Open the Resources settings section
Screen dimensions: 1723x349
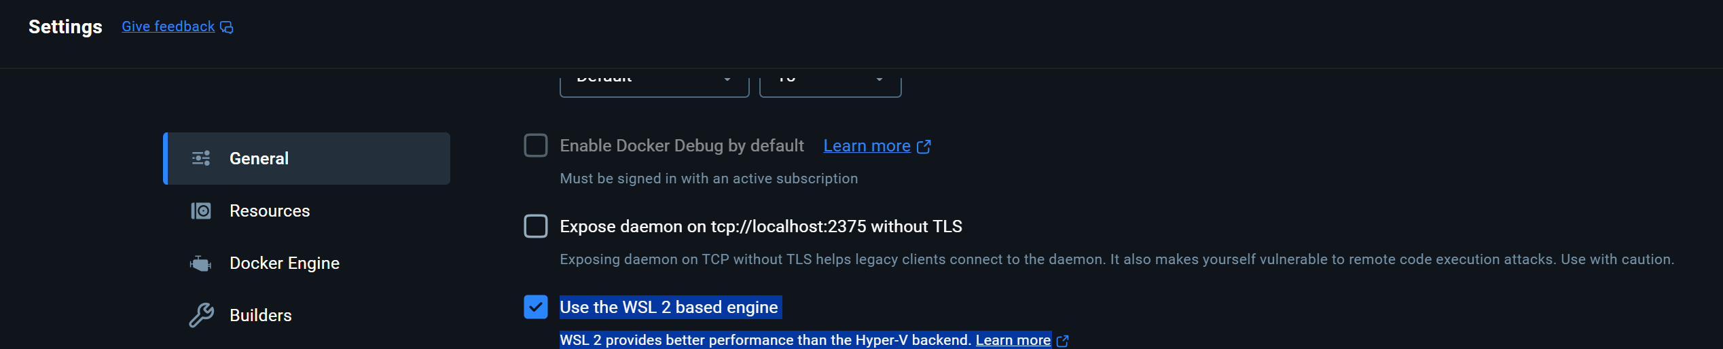pyautogui.click(x=270, y=211)
